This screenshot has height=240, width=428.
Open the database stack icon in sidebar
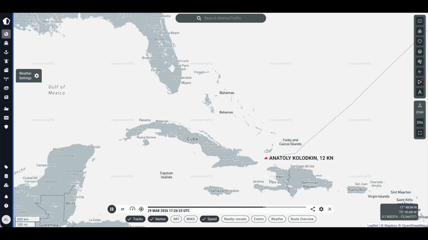[x=6, y=176]
